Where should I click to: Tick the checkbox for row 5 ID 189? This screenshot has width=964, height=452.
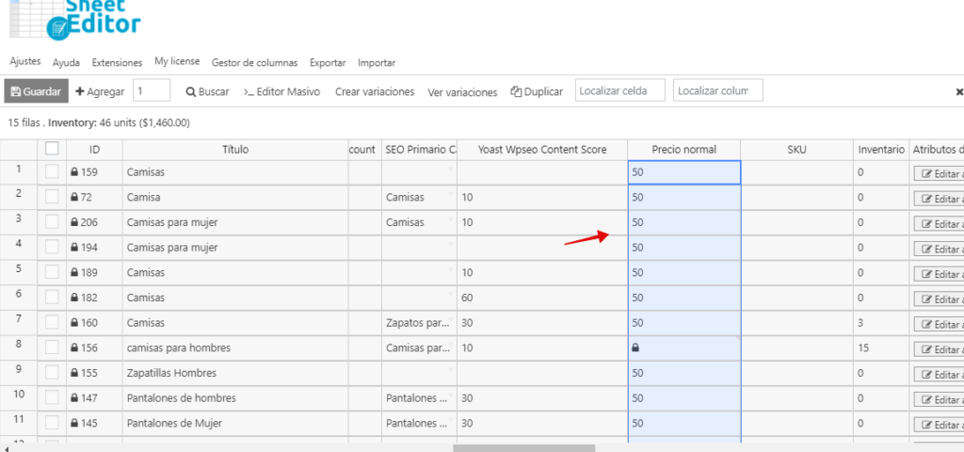[53, 272]
